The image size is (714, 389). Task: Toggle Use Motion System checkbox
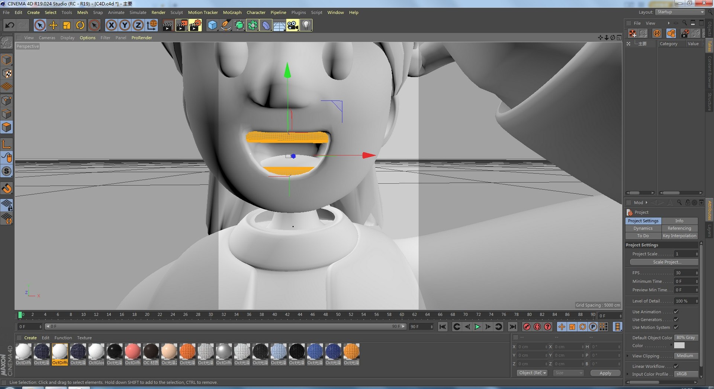point(676,327)
